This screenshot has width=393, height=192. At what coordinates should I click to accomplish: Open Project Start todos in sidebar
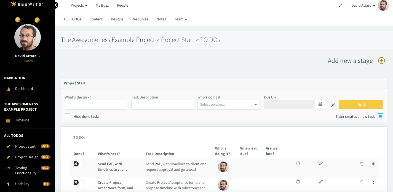tap(25, 146)
